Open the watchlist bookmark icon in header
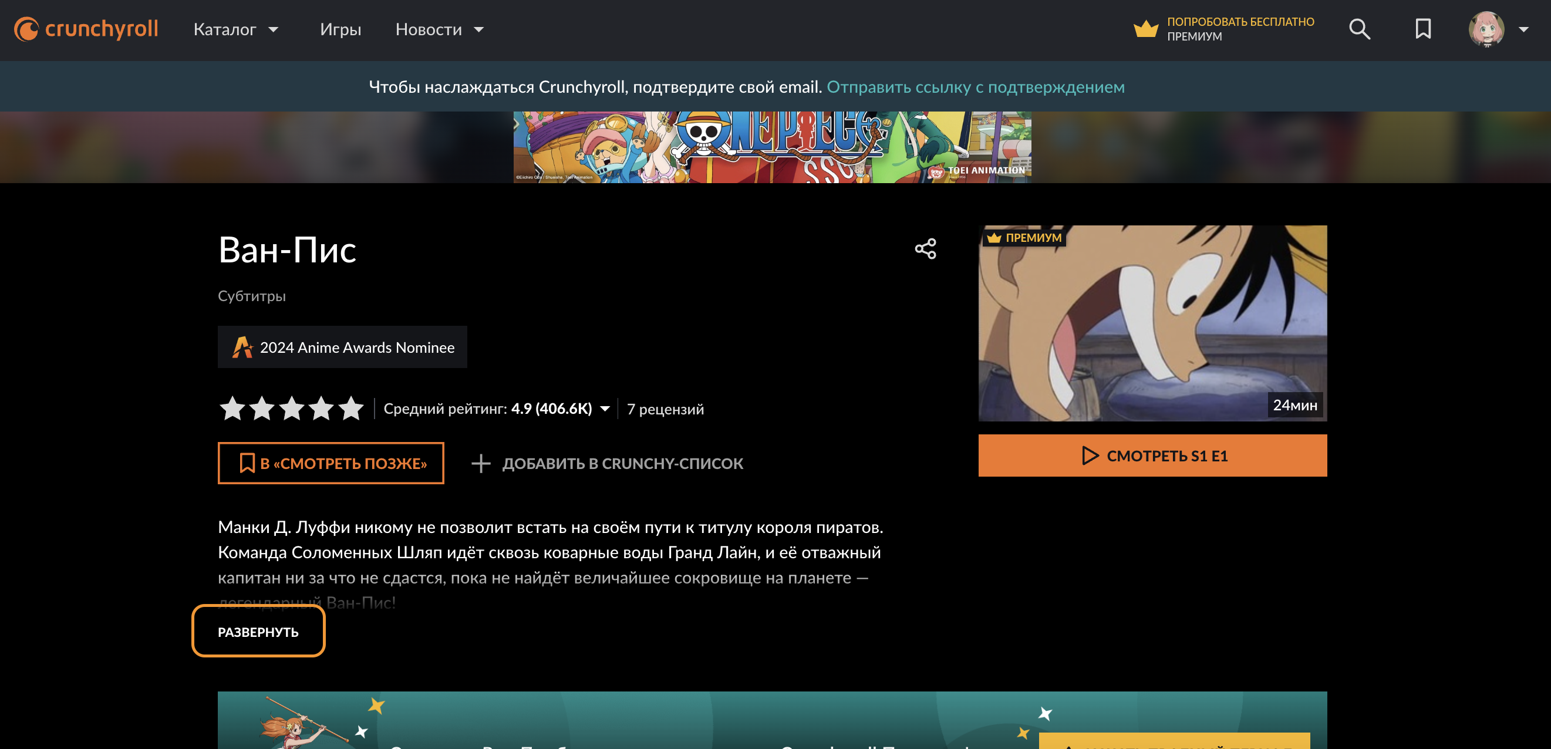Image resolution: width=1551 pixels, height=749 pixels. (1423, 29)
